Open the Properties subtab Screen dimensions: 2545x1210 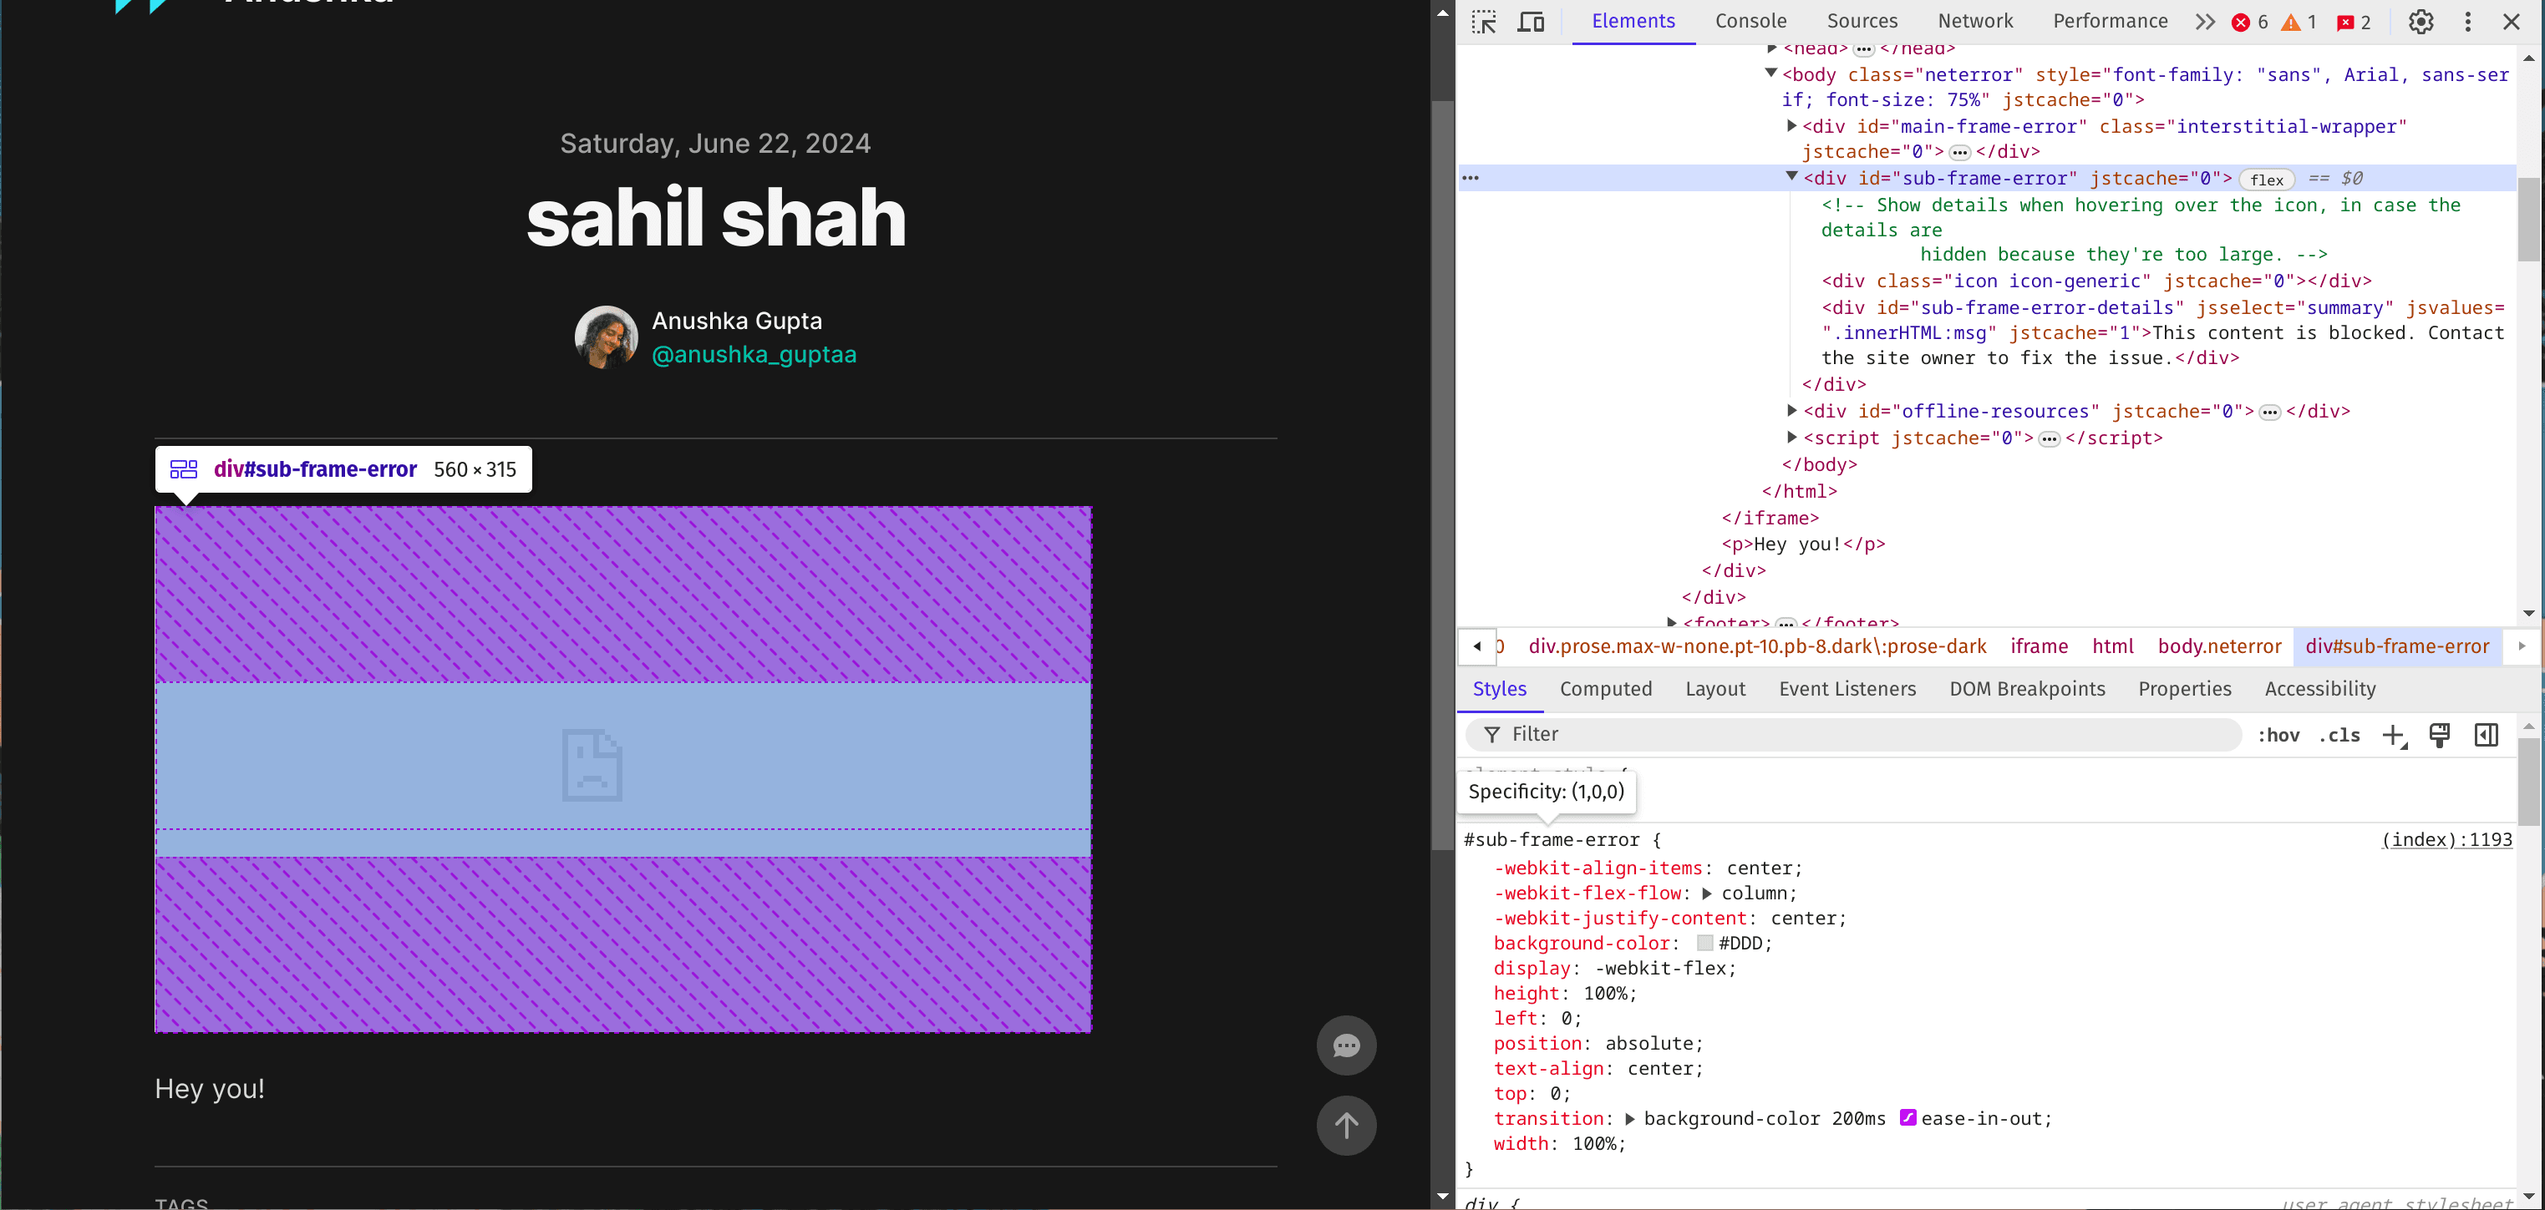(2184, 688)
